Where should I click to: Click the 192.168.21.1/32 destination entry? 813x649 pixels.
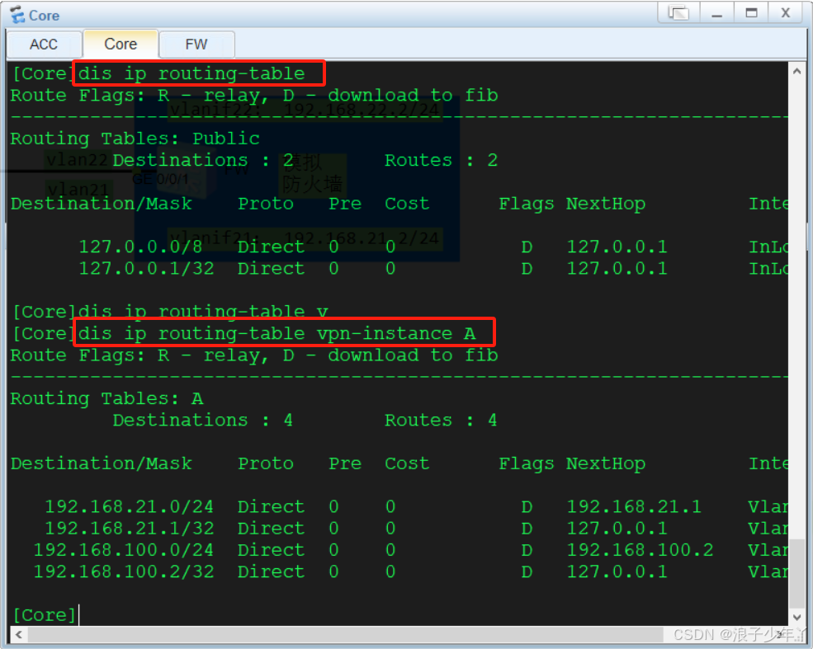[x=129, y=529]
